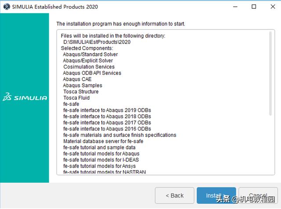This screenshot has height=209, width=281.
Task: Close the SIMULIA installer window
Action: [x=273, y=7]
